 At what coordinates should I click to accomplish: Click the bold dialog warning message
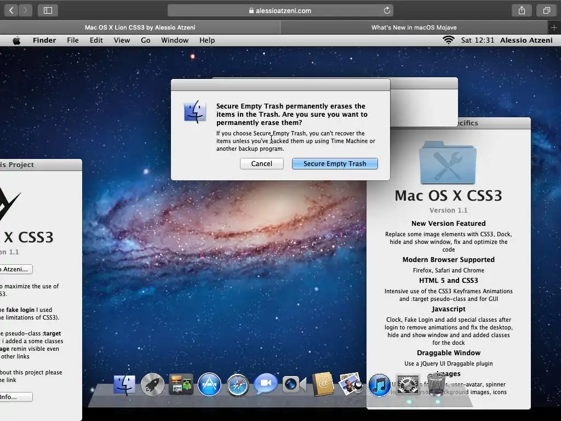(x=291, y=114)
